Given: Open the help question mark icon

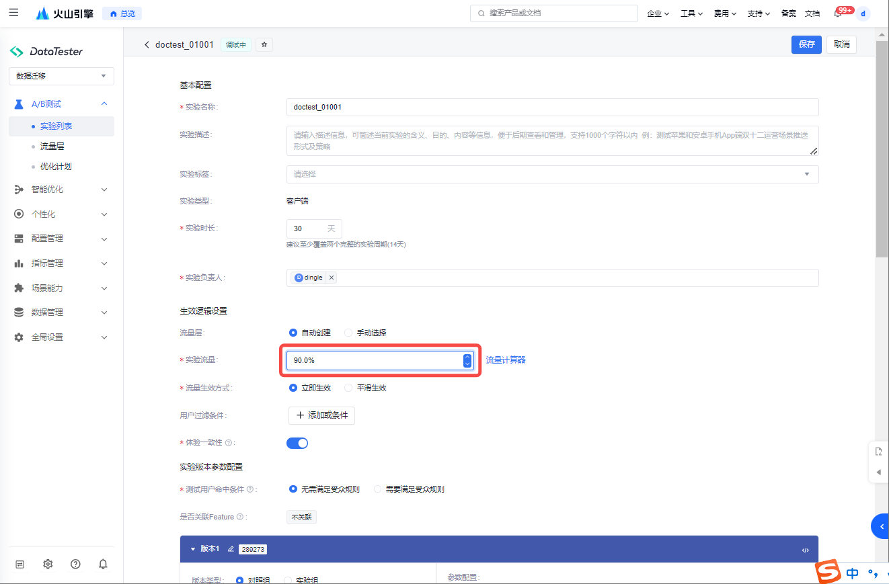Looking at the screenshot, I should click(x=75, y=565).
